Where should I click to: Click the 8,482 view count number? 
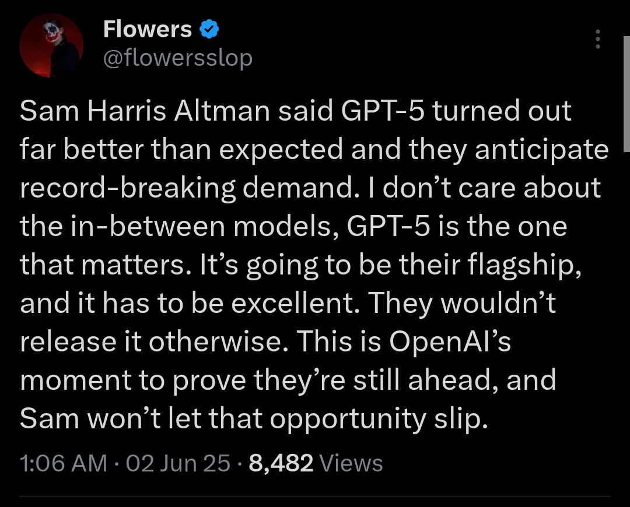coord(281,463)
